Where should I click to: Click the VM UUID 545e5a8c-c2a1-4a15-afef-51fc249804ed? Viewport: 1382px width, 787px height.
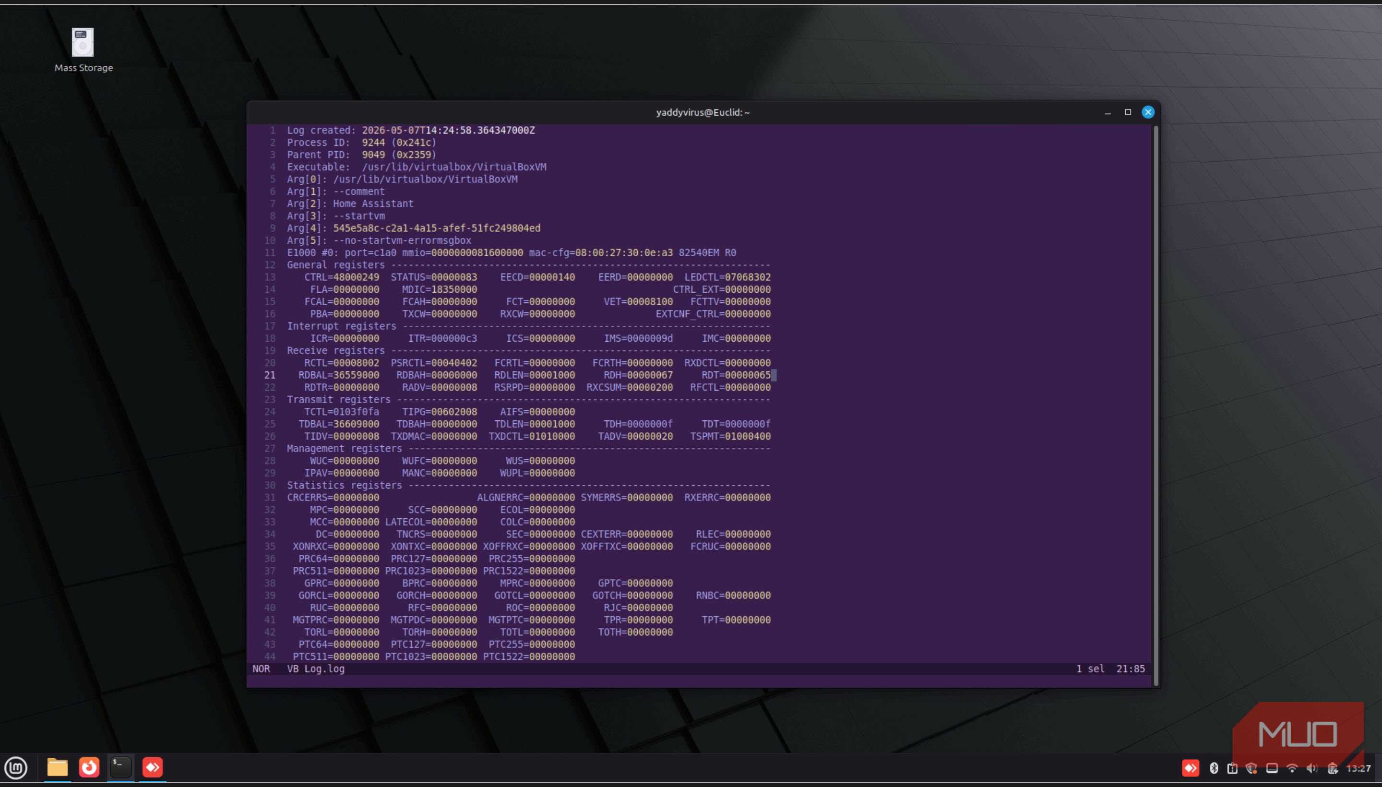pos(437,228)
